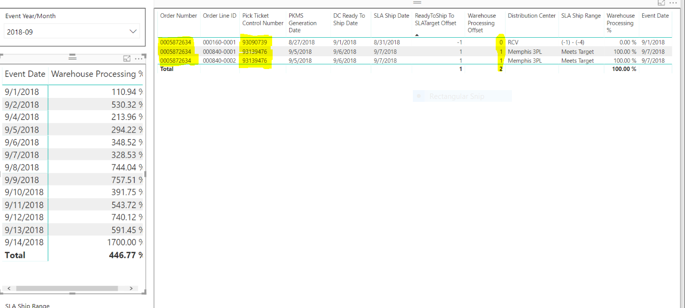Click the (-1) - (-4) SLA Ship Range cell
685x308 pixels.
[573, 42]
